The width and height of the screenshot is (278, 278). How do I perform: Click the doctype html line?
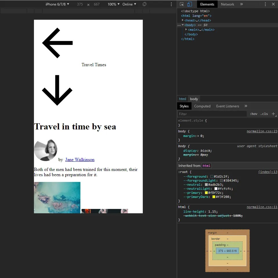(195, 11)
